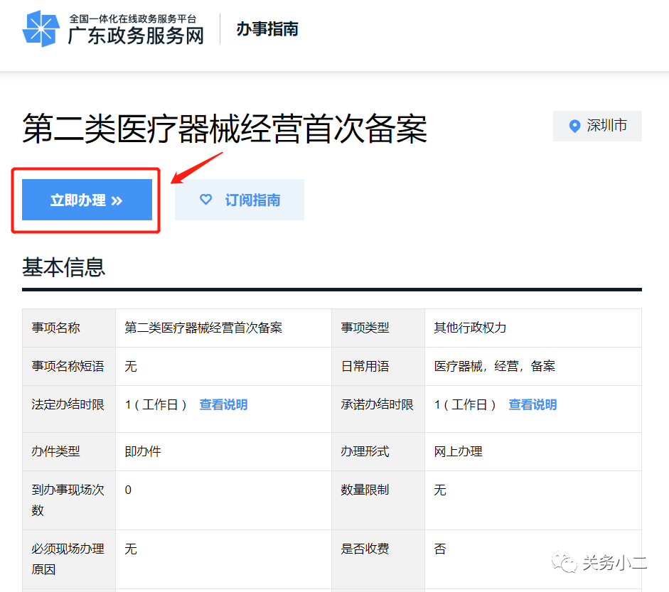Screen dimensions: 669x592
Task: Subscribe by clicking 订阅指南
Action: point(240,200)
